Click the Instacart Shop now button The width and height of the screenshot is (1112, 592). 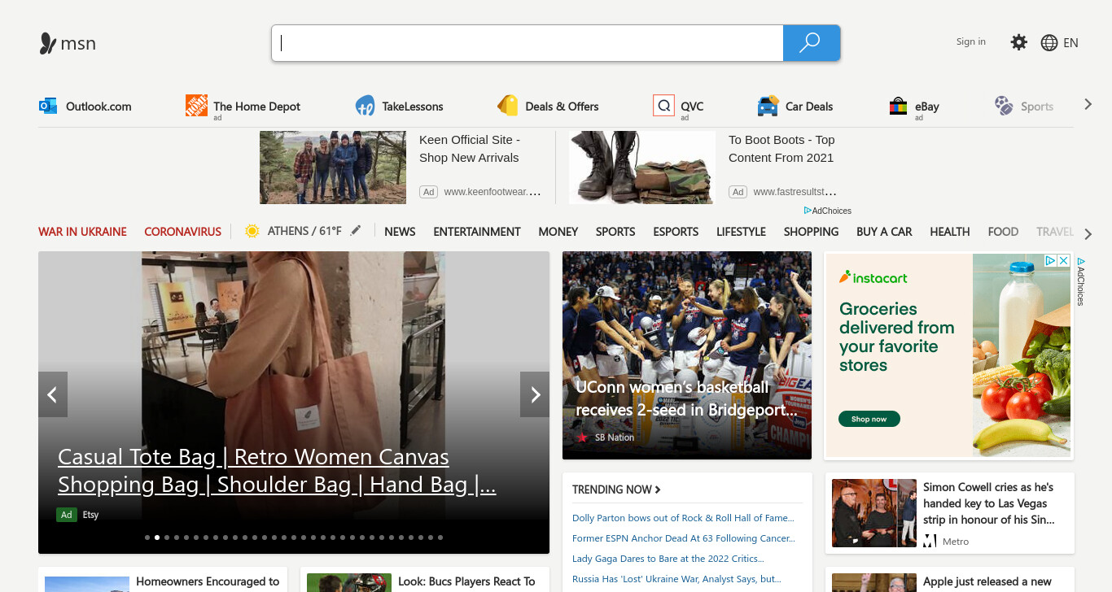[869, 419]
